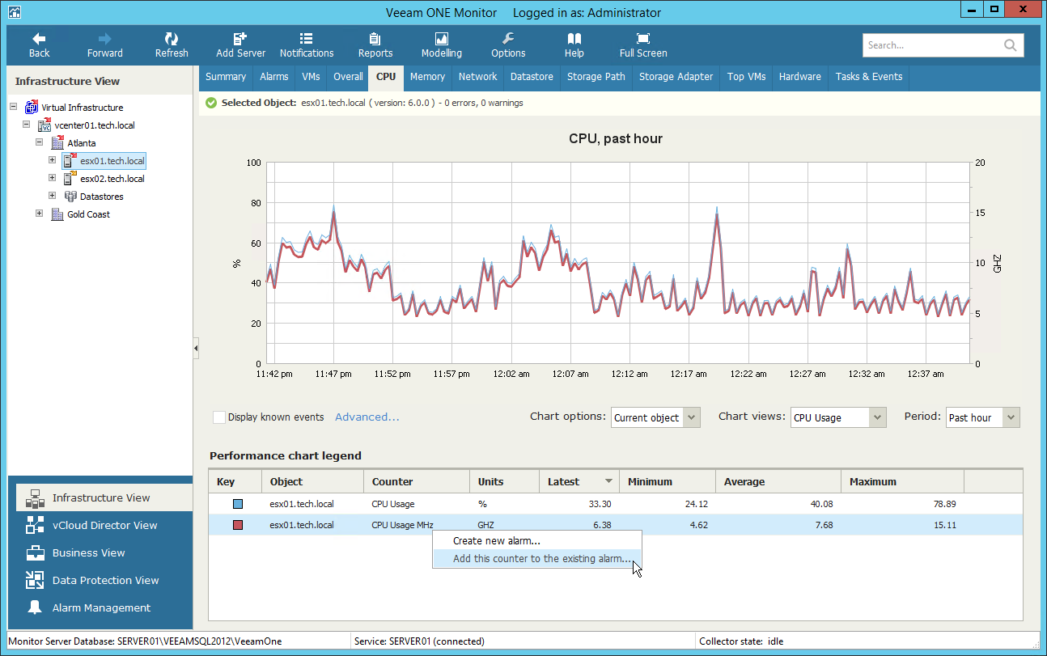This screenshot has width=1047, height=656.
Task: Expand the esx01.tech.local node
Action: [x=53, y=160]
